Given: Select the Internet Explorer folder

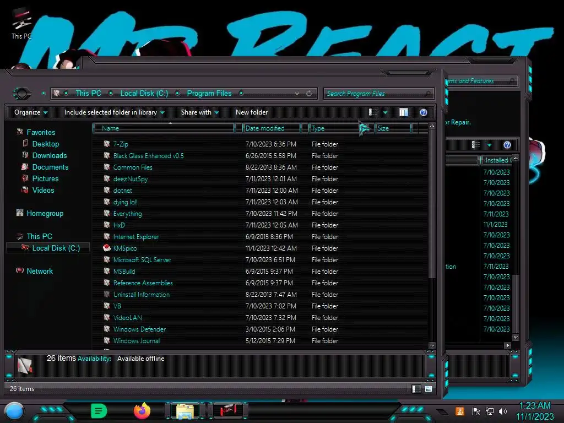Looking at the screenshot, I should [x=136, y=237].
